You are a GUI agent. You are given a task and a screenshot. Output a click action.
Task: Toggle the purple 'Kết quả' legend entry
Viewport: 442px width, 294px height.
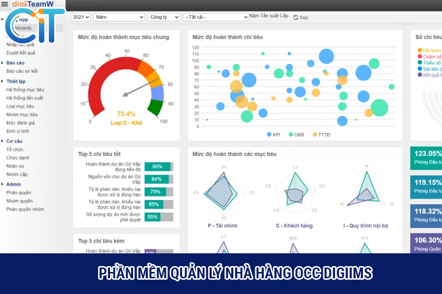coord(429,75)
